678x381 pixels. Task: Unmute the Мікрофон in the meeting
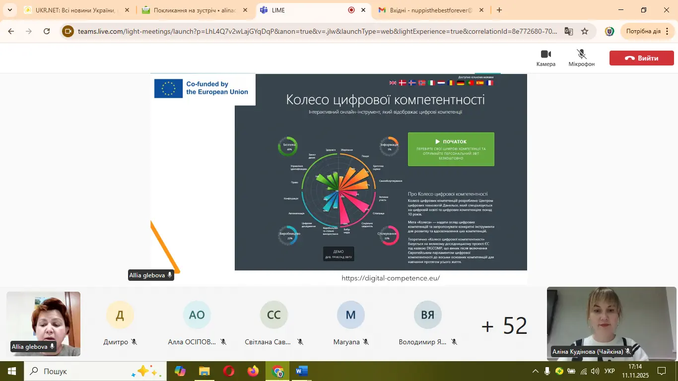[x=581, y=58]
